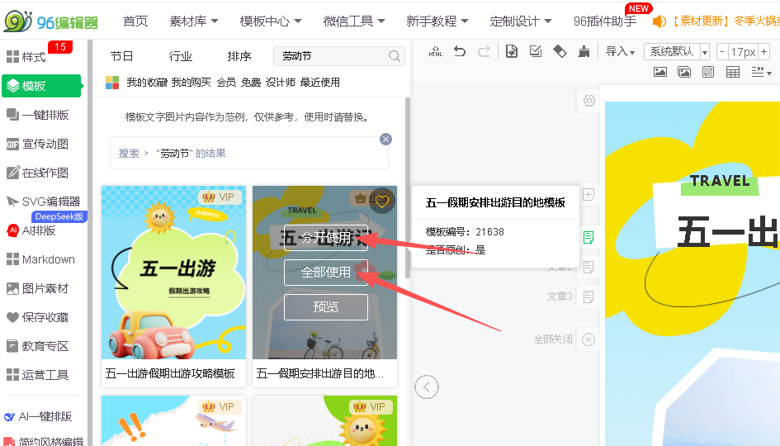
Task: Open the 节日 category tab
Action: point(122,57)
